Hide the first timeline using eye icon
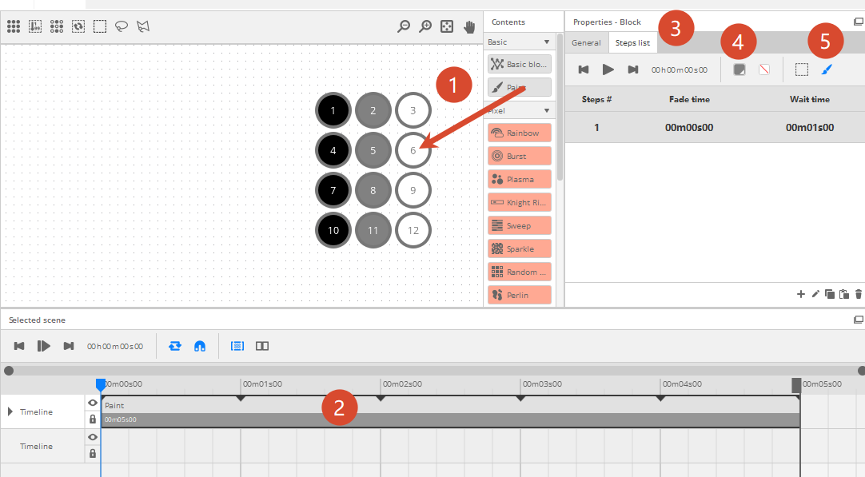Viewport: 865px width, 477px height. [x=93, y=403]
